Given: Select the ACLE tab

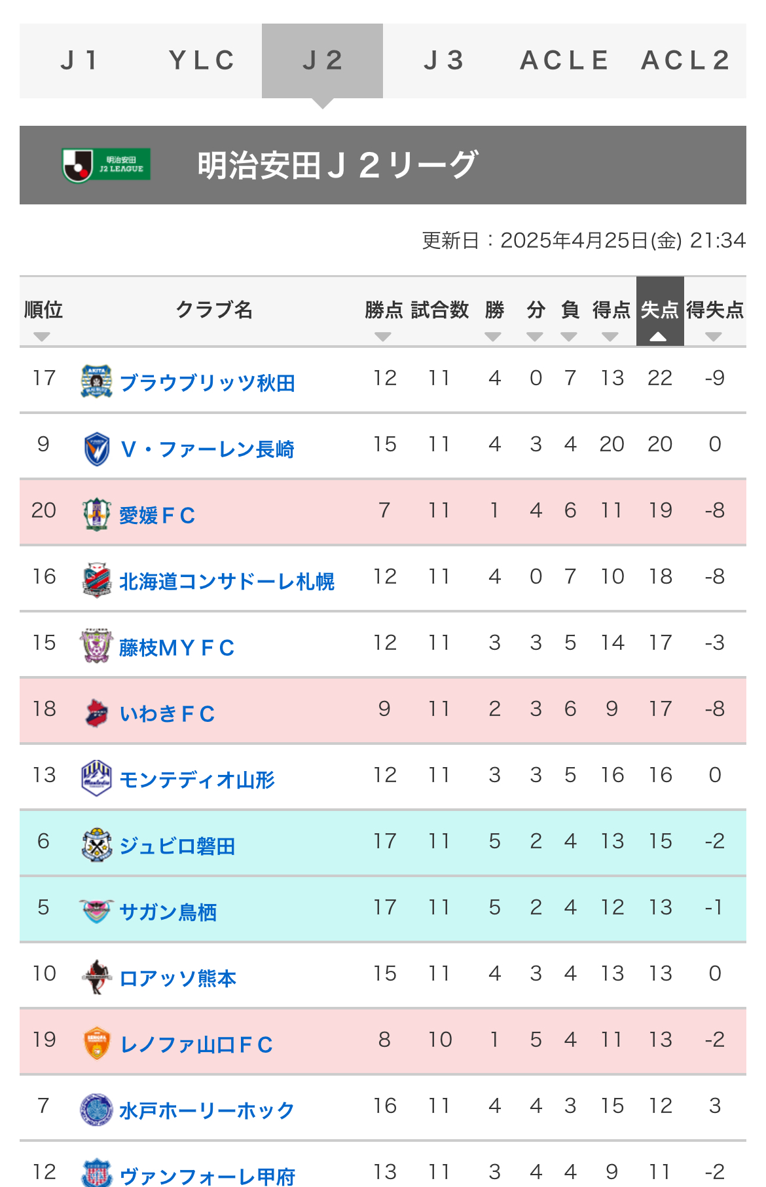Looking at the screenshot, I should coord(564,61).
